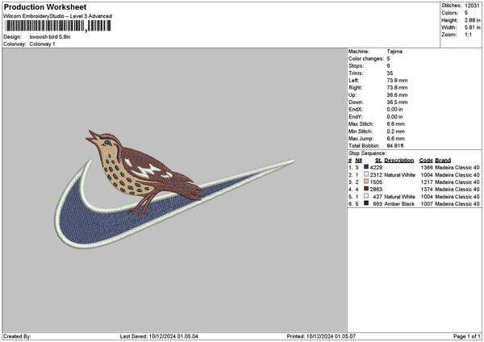Click the 'Max Jump:' label

(x=361, y=139)
